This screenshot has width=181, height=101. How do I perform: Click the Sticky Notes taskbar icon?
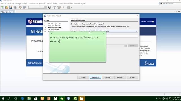(62, 98)
